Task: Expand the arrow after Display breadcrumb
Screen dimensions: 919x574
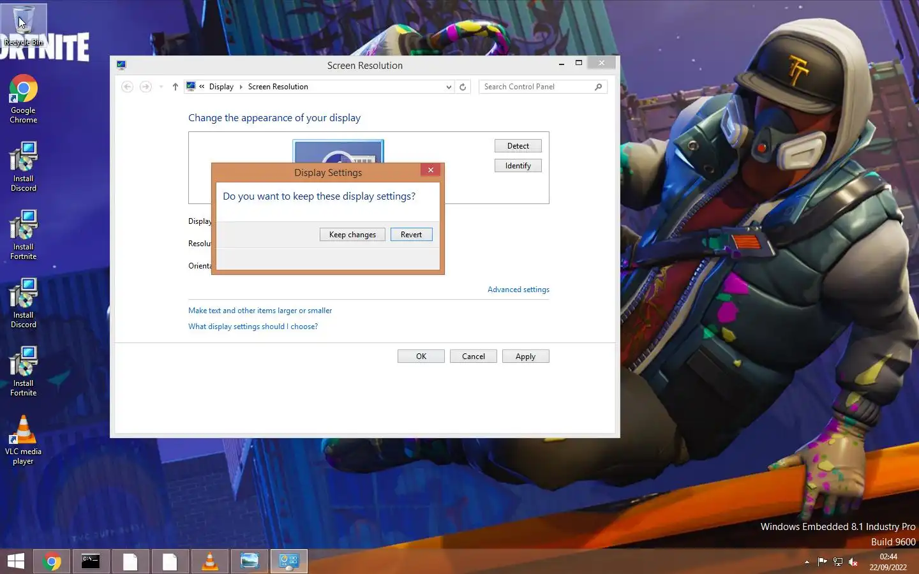Action: (241, 87)
